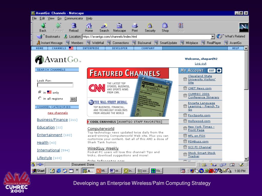Open the Location URL dropdown arrow
Viewport: 262px width, 196px height.
213,37
